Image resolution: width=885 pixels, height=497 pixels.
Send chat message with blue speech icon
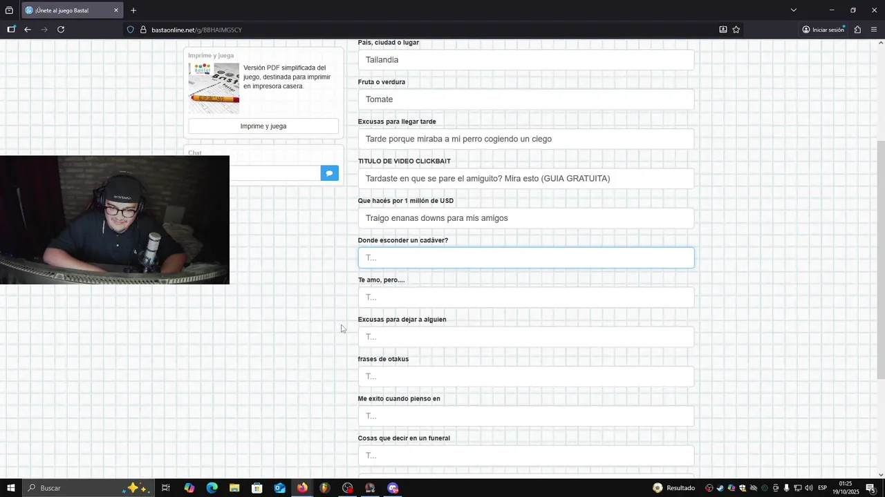pyautogui.click(x=330, y=173)
